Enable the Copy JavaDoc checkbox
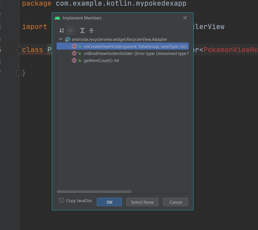This screenshot has width=258, height=230. 61,200
